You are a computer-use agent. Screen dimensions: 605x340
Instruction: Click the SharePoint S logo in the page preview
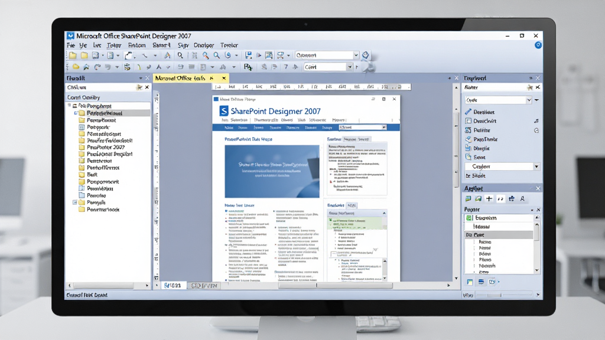[x=224, y=111]
